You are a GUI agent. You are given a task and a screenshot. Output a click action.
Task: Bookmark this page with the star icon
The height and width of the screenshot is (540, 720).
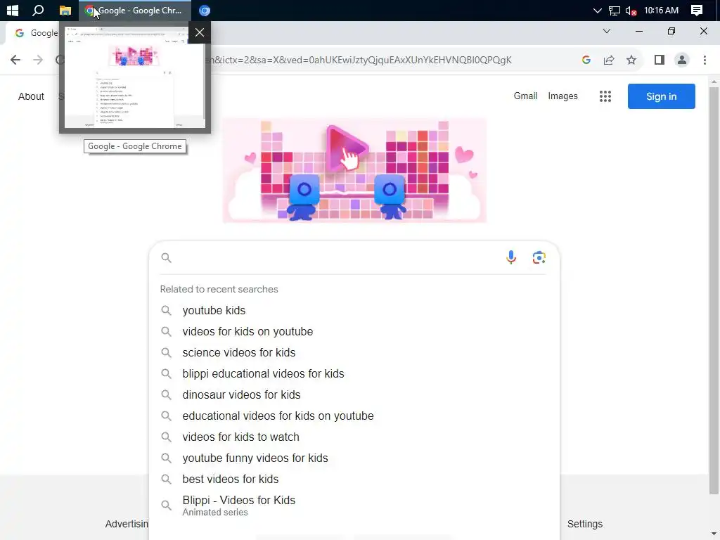pos(631,60)
